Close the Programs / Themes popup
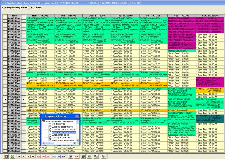Viewport: 225px width, 159px height. 77,117
